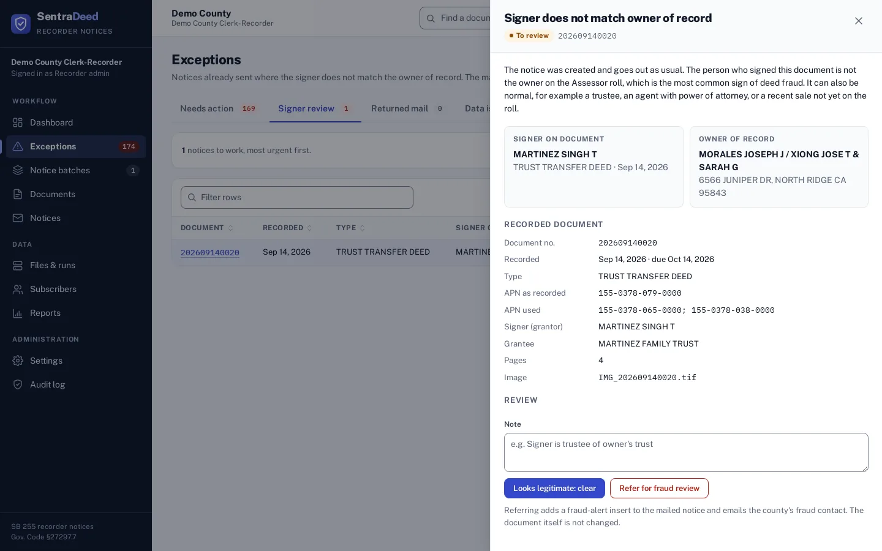Select the Signer review tab
882x551 pixels.
click(315, 108)
